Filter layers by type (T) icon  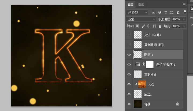click(166, 12)
